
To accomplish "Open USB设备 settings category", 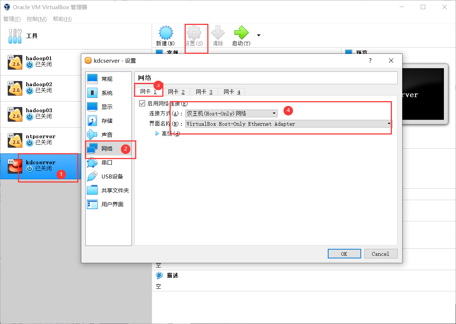I will click(x=108, y=176).
